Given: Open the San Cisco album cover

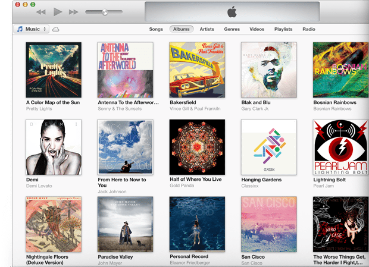Looking at the screenshot, I should [x=269, y=224].
